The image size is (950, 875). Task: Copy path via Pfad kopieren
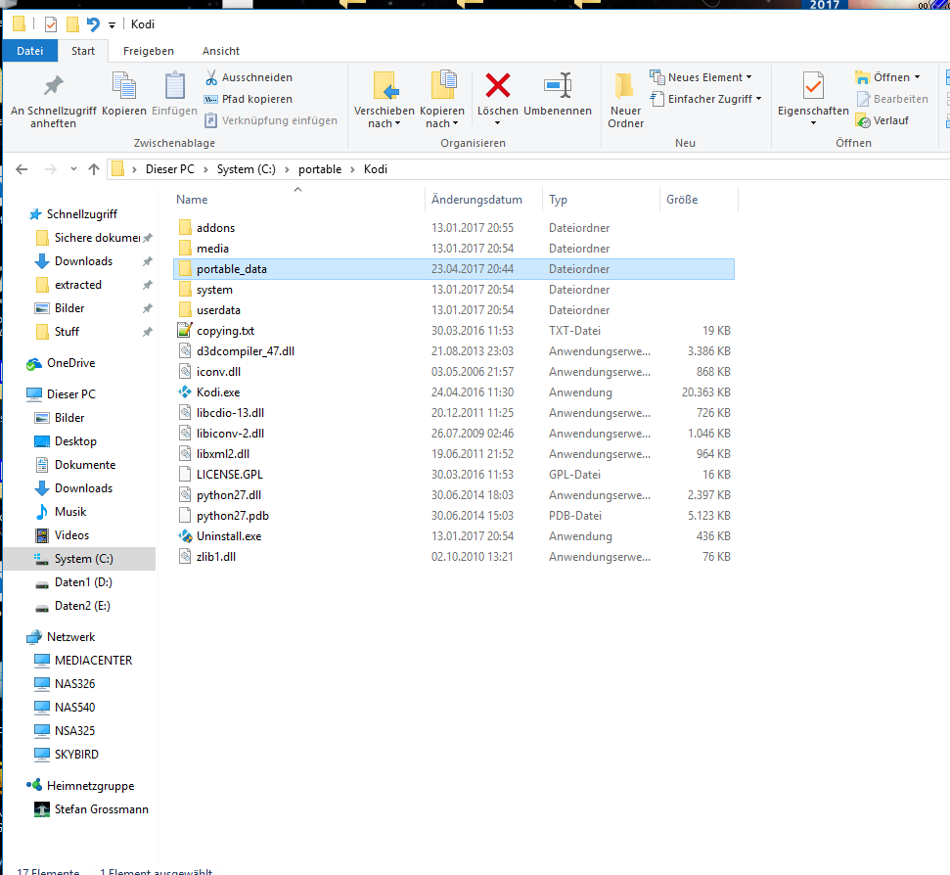(x=249, y=99)
